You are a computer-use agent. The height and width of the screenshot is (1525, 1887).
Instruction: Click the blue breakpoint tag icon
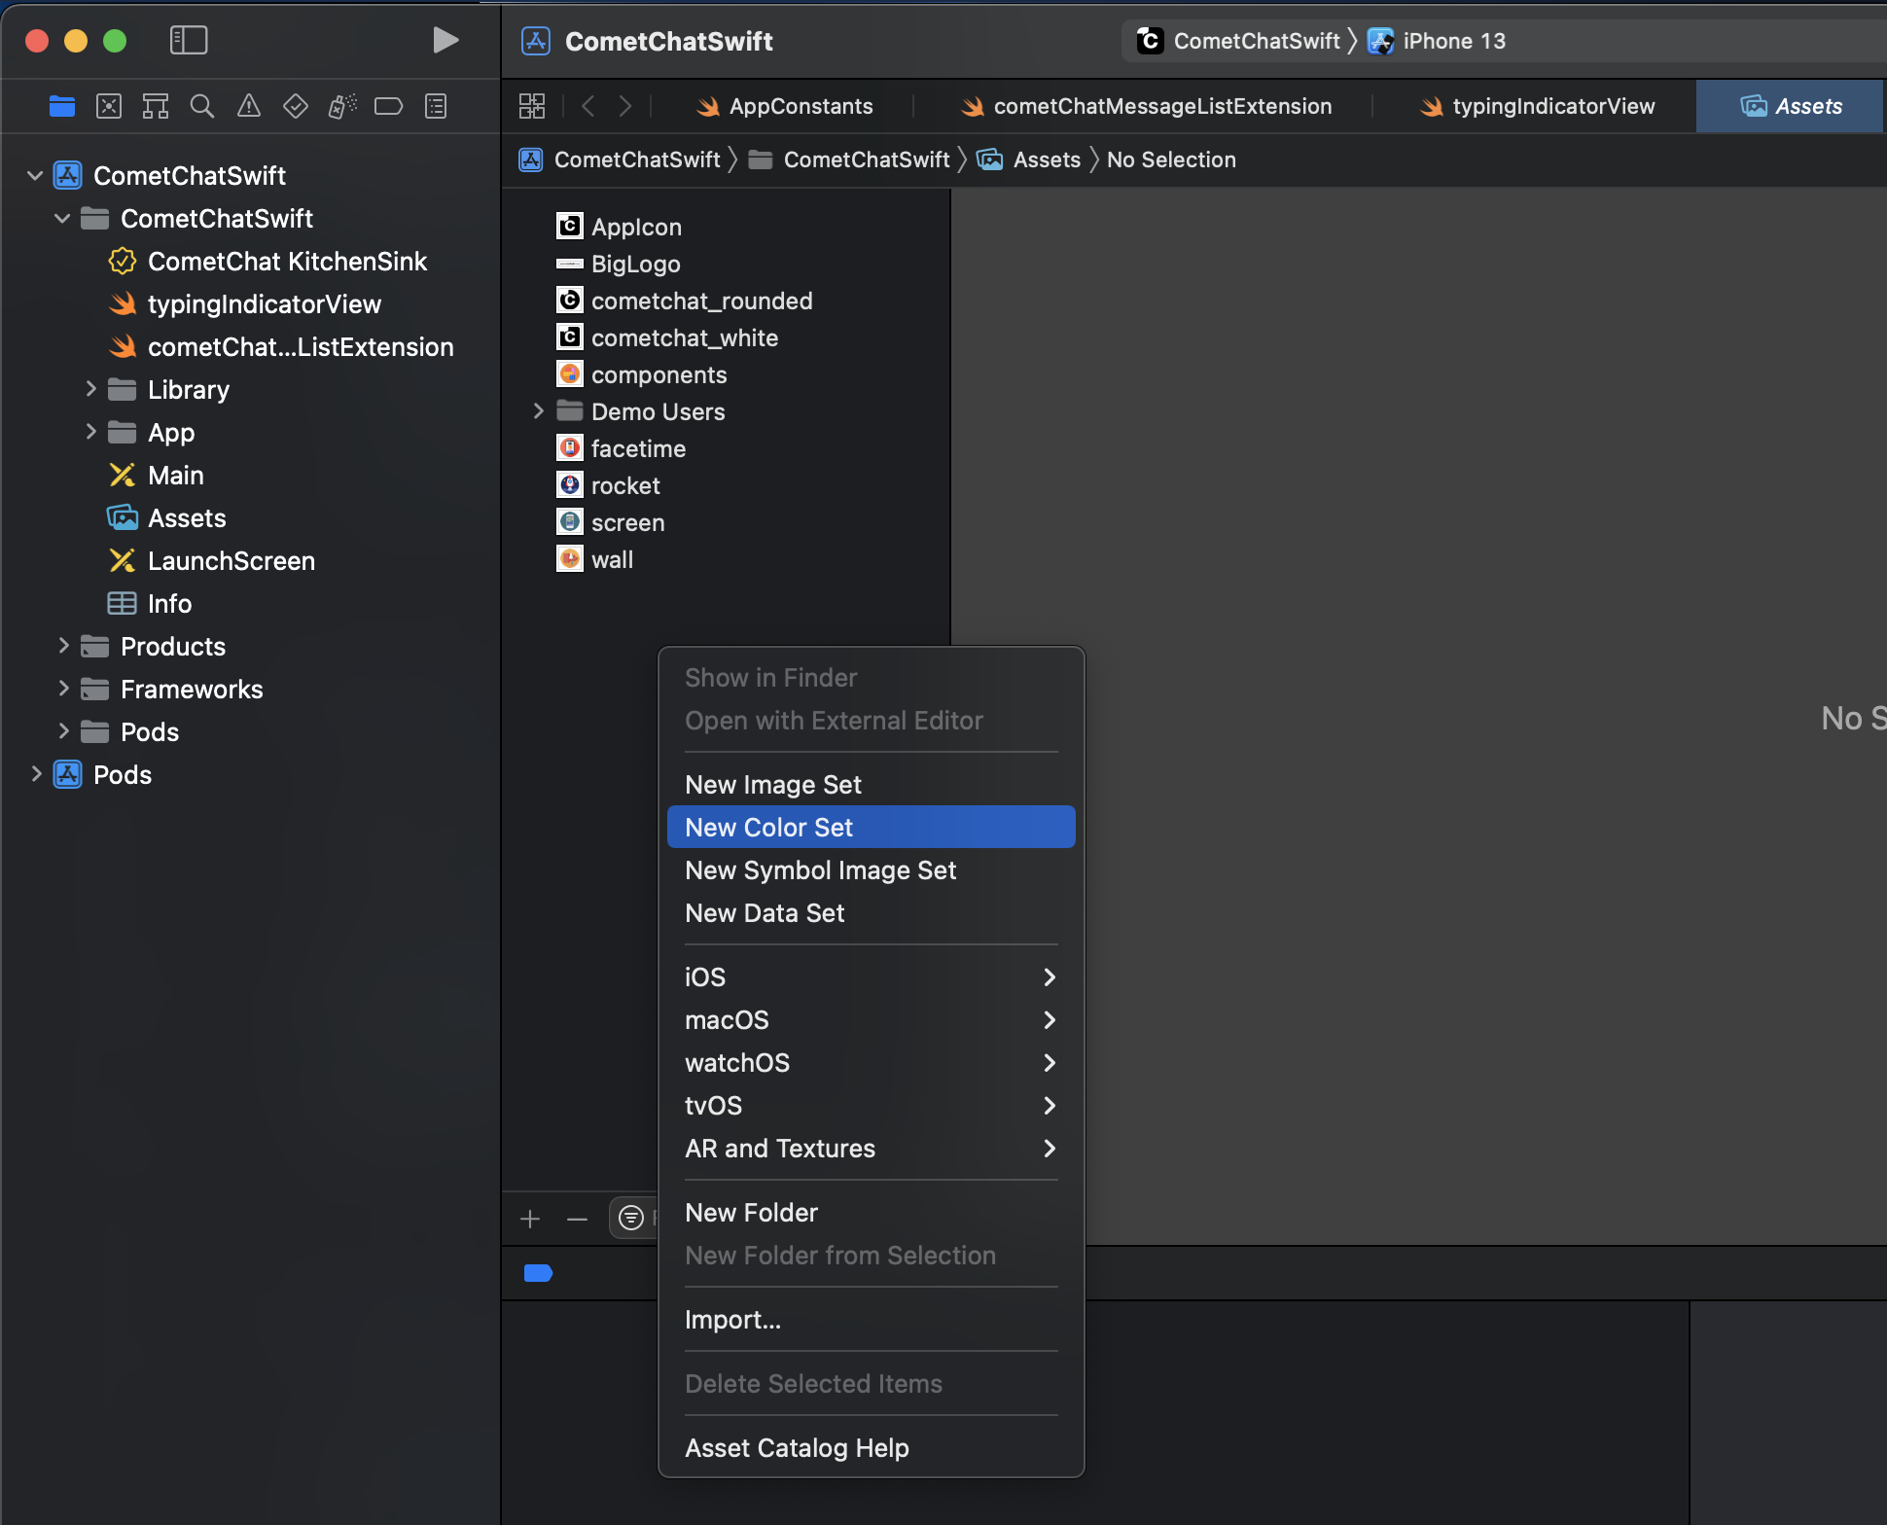538,1273
